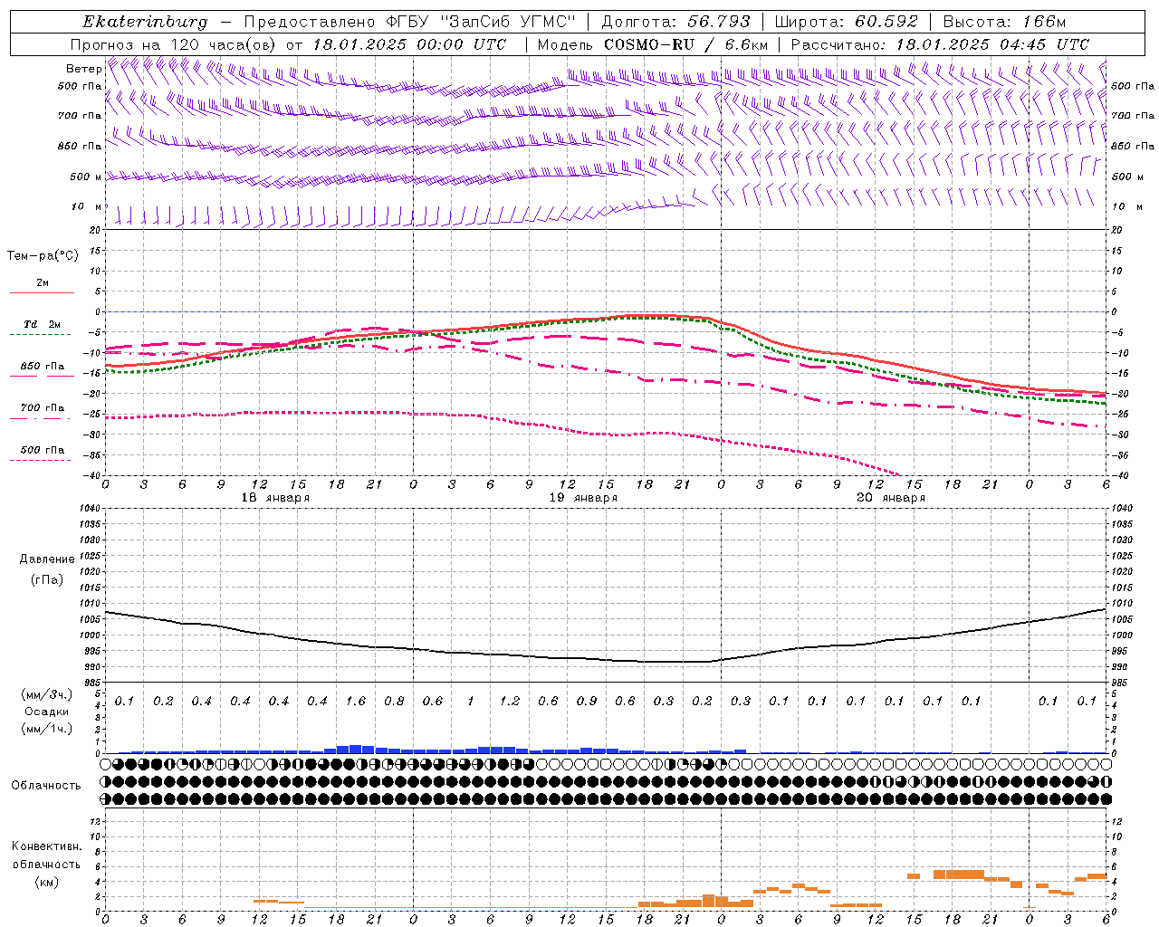Viewport: 1159px width, 927px height.
Task: Click the Ekaterinburg station title
Action: coord(145,22)
